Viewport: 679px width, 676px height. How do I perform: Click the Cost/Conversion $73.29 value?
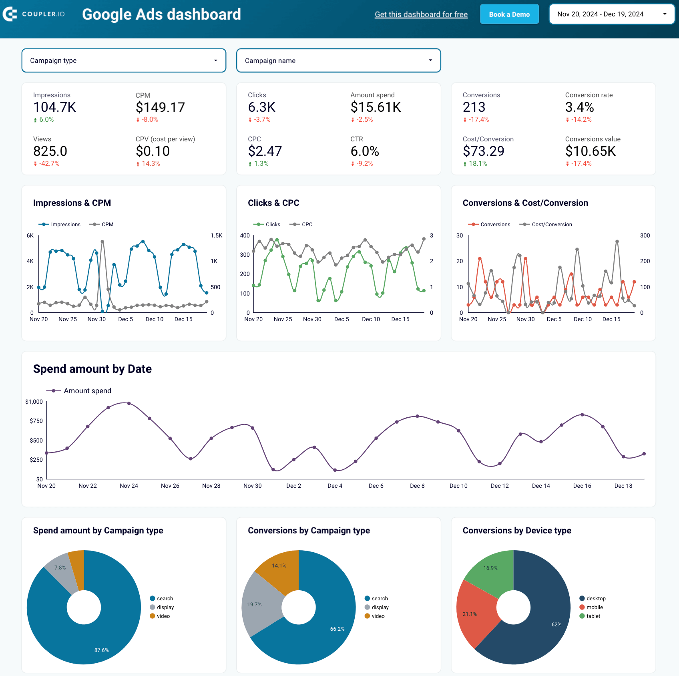(x=483, y=151)
